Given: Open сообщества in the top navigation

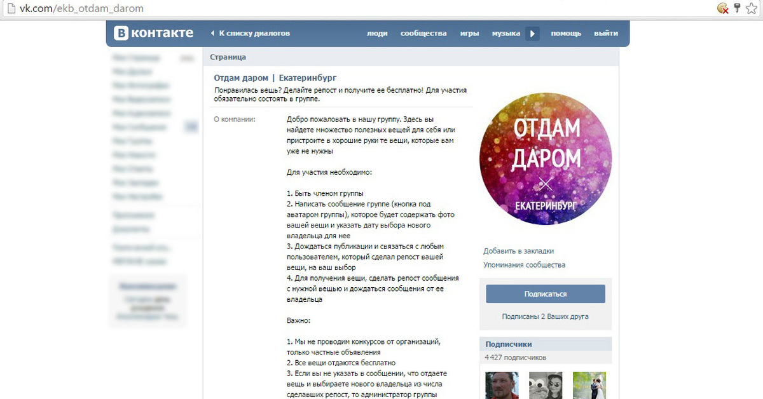Looking at the screenshot, I should coord(423,33).
